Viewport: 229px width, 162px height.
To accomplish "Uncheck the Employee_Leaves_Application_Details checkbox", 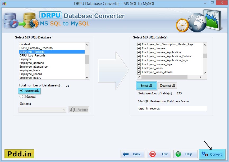I will coord(139,56).
